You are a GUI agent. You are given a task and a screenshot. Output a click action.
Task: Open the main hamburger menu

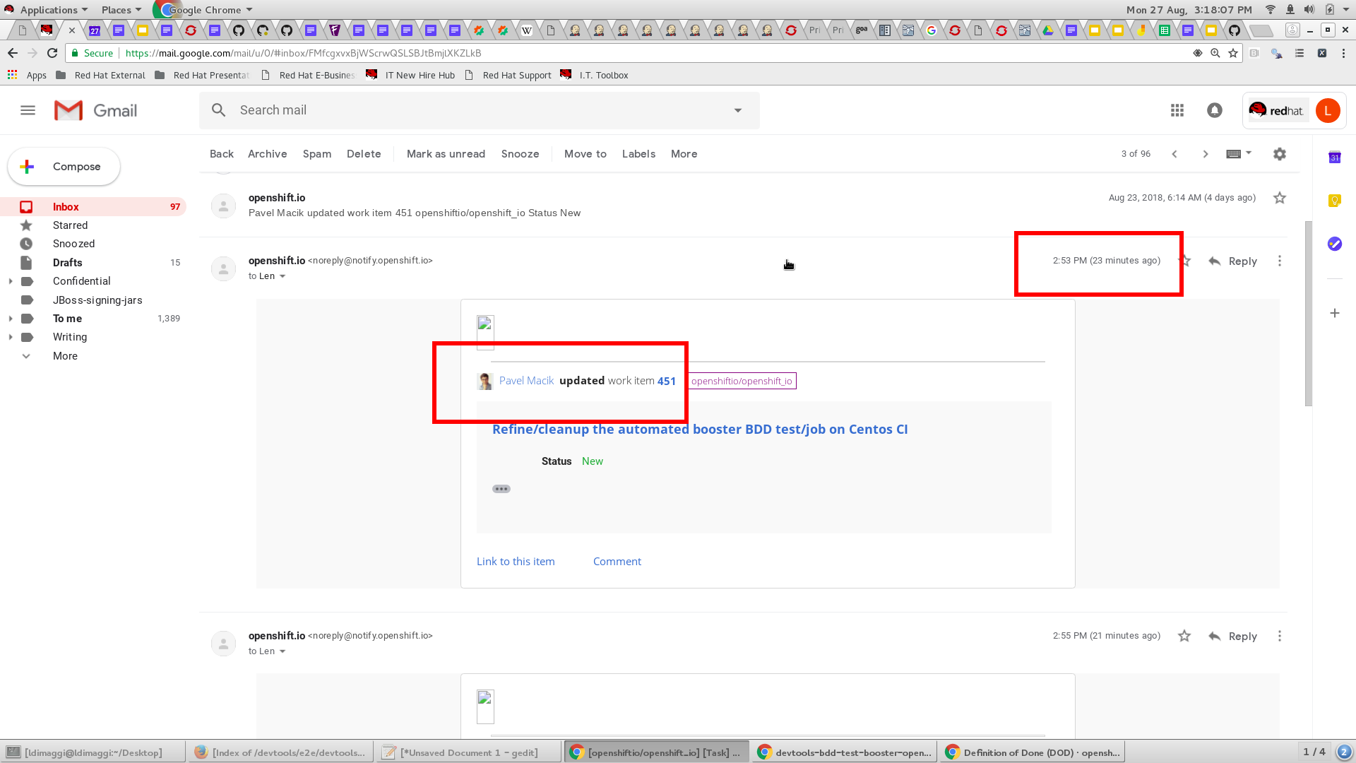coord(28,110)
